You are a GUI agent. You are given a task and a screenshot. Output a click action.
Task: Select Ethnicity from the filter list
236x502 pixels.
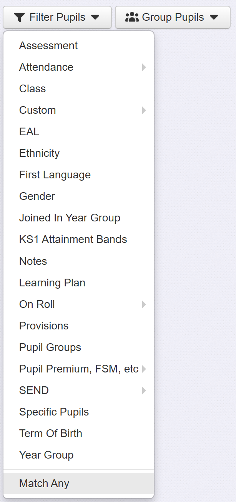coord(40,153)
